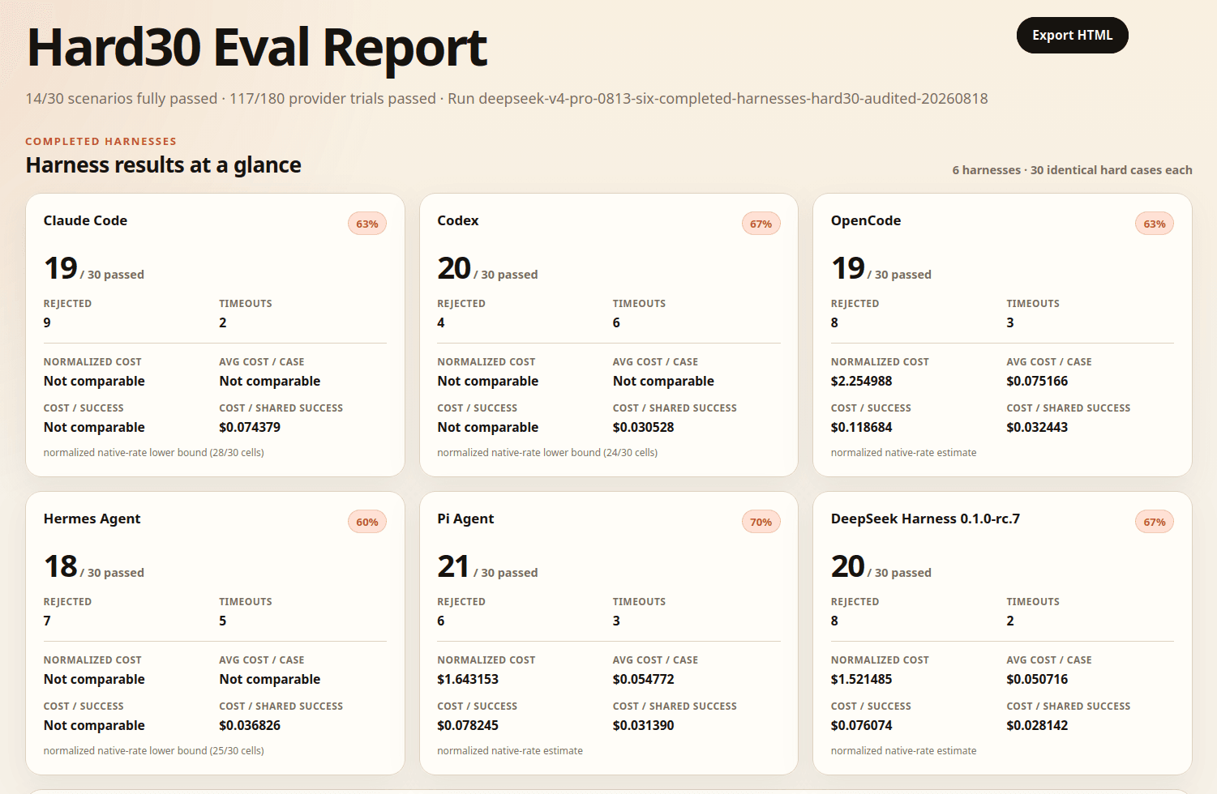
Task: Click the 67% badge on Codex
Action: 761,224
